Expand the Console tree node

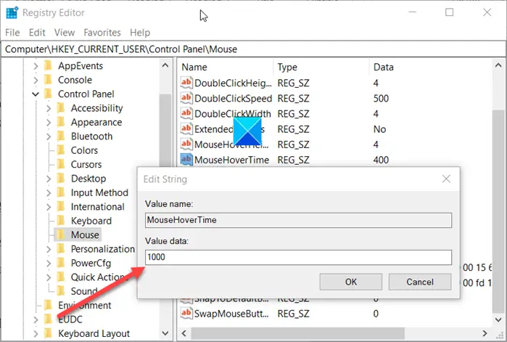point(36,80)
